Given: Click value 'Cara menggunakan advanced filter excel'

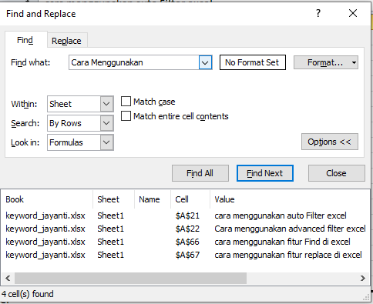Looking at the screenshot, I should tap(290, 229).
